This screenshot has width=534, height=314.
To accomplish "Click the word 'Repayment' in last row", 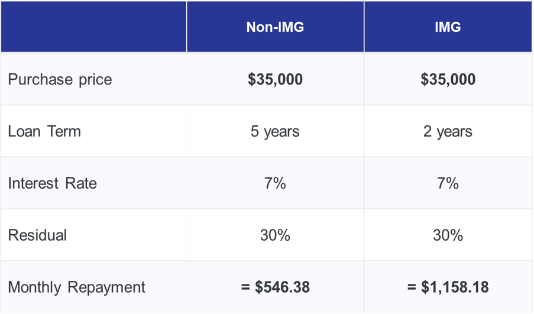I will tap(106, 288).
